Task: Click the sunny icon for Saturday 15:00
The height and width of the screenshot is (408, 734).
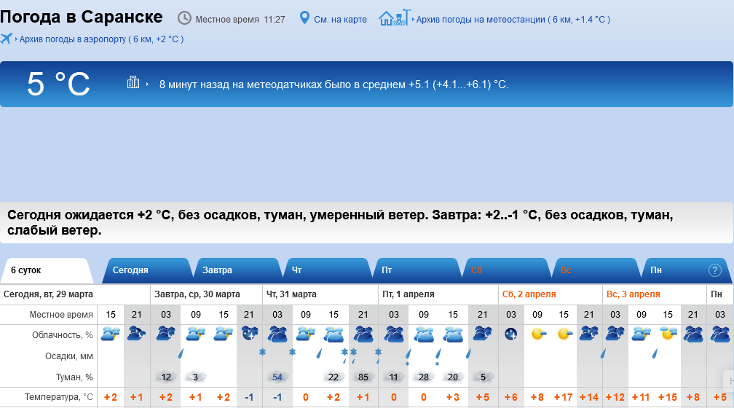Action: (x=564, y=334)
